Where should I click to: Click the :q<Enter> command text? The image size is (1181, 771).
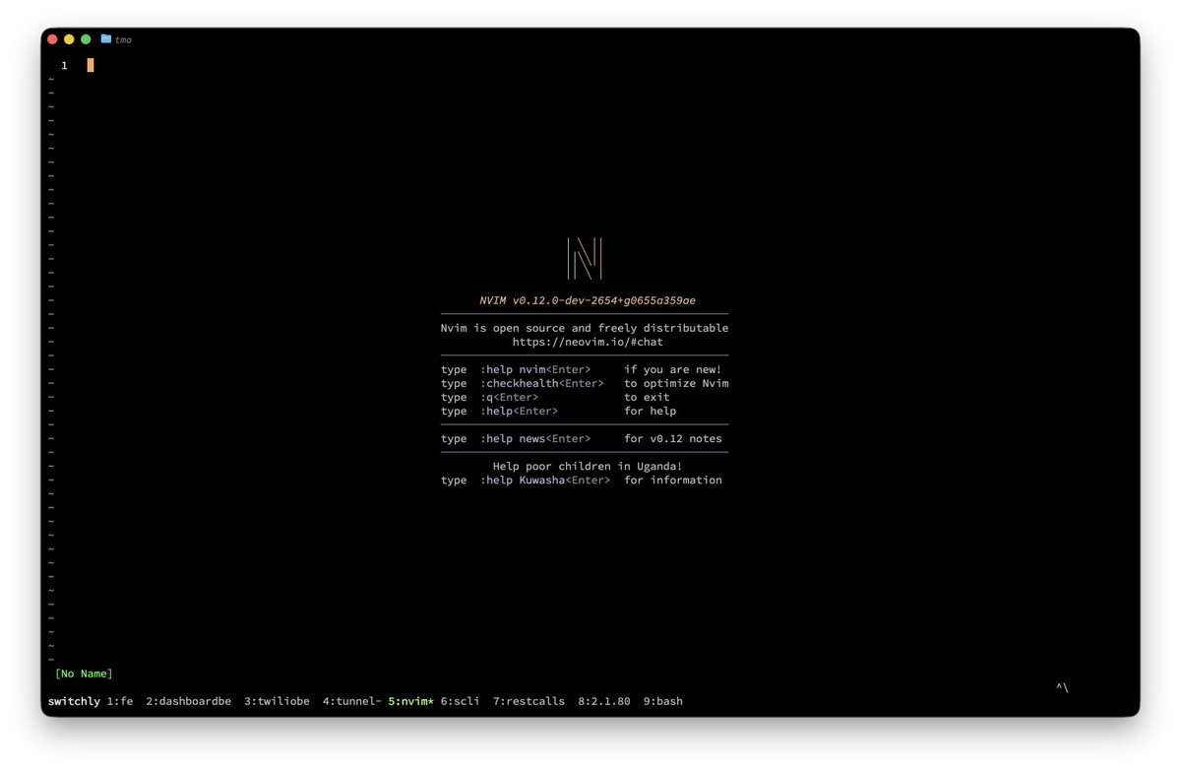(x=509, y=397)
